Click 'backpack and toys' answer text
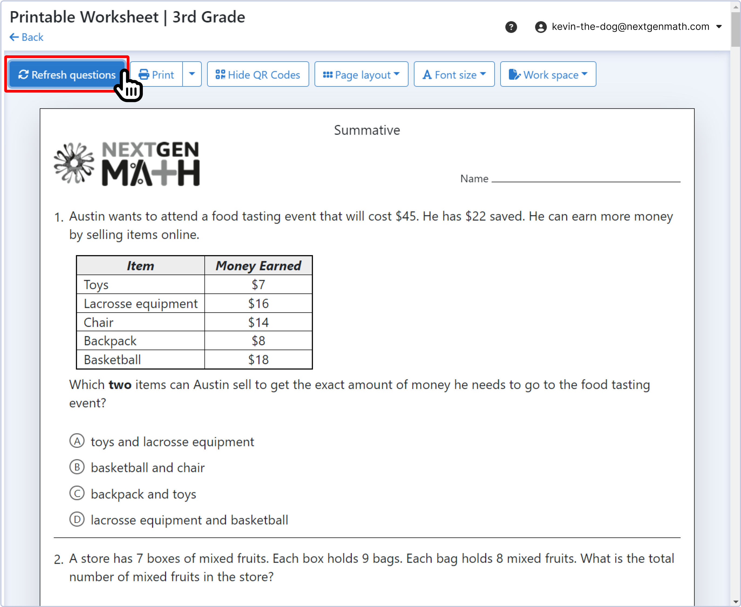The image size is (741, 607). pyautogui.click(x=143, y=494)
